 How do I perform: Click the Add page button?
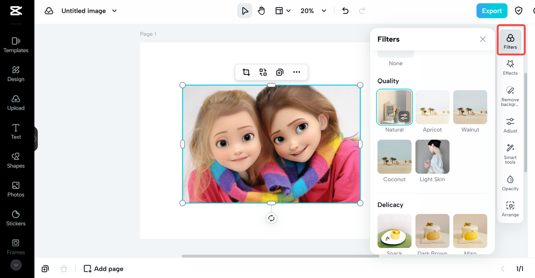(104, 269)
